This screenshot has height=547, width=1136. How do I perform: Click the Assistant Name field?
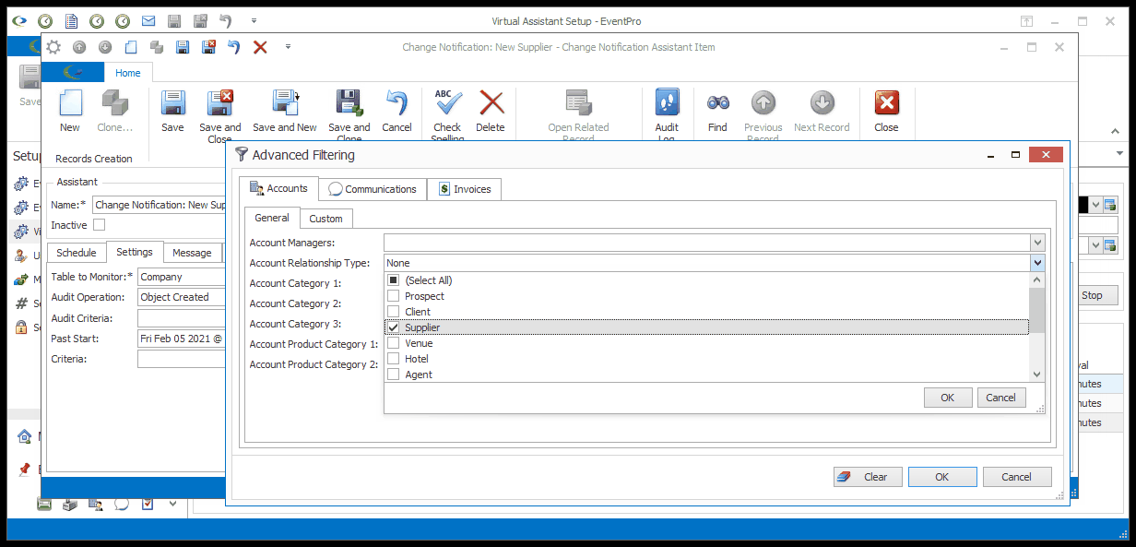[x=160, y=205]
